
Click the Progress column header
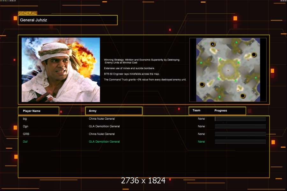click(x=221, y=111)
